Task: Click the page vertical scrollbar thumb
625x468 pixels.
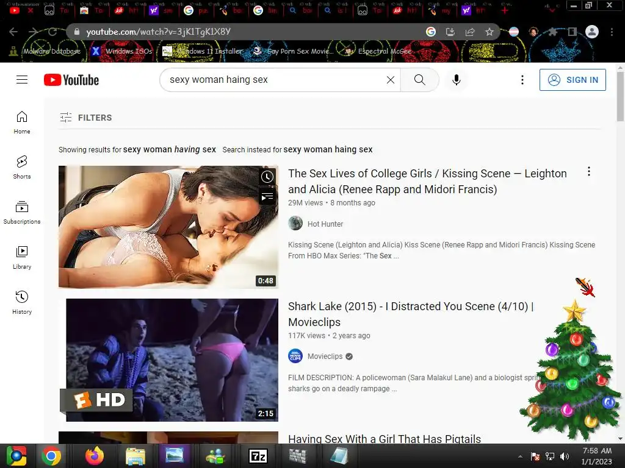Action: coord(620,97)
